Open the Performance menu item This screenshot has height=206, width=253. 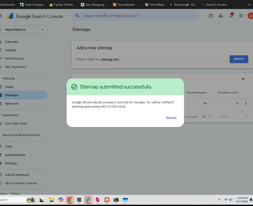(14, 58)
